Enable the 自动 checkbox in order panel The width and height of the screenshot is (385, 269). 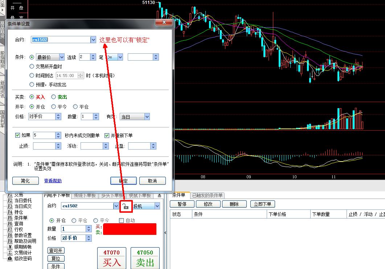coord(122,220)
